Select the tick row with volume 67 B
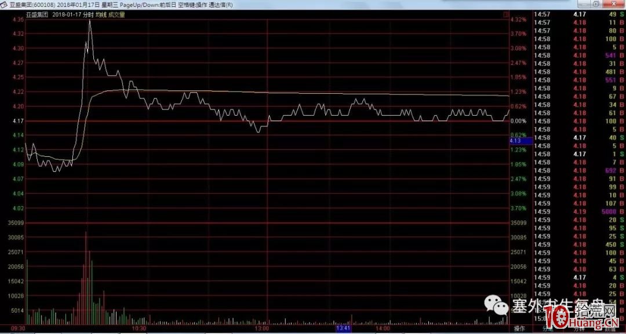Screen dimensions: 626x334 [x=579, y=97]
